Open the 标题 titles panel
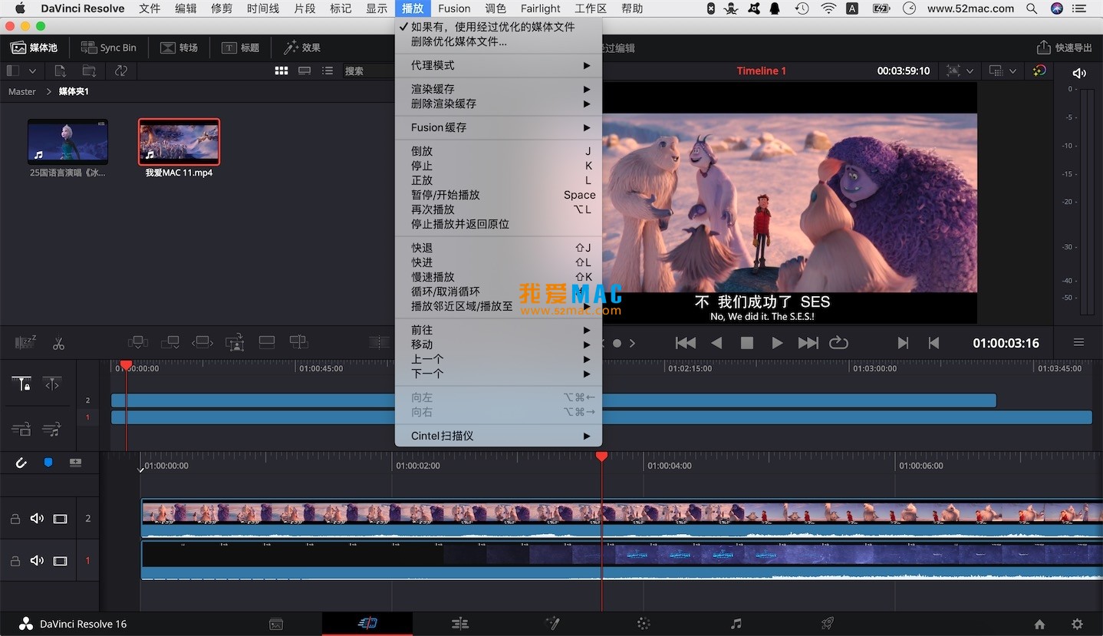The image size is (1103, 636). (240, 48)
